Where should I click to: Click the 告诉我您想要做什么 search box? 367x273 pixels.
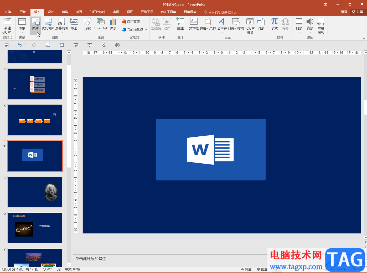pyautogui.click(x=222, y=12)
